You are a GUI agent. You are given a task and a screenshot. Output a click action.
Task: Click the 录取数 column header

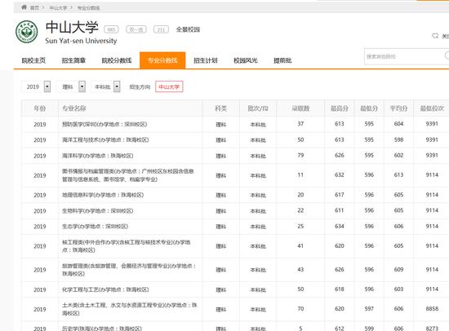tap(300, 108)
